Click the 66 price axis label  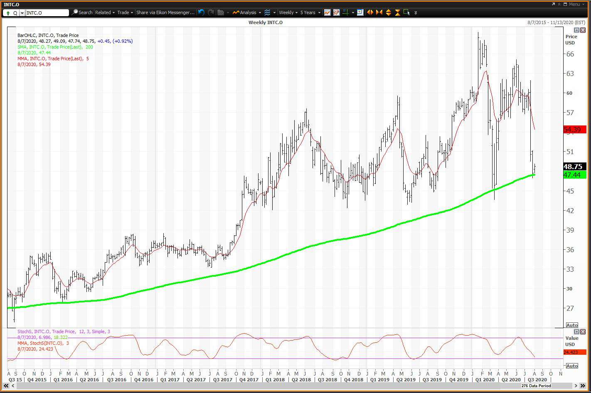tap(570, 54)
